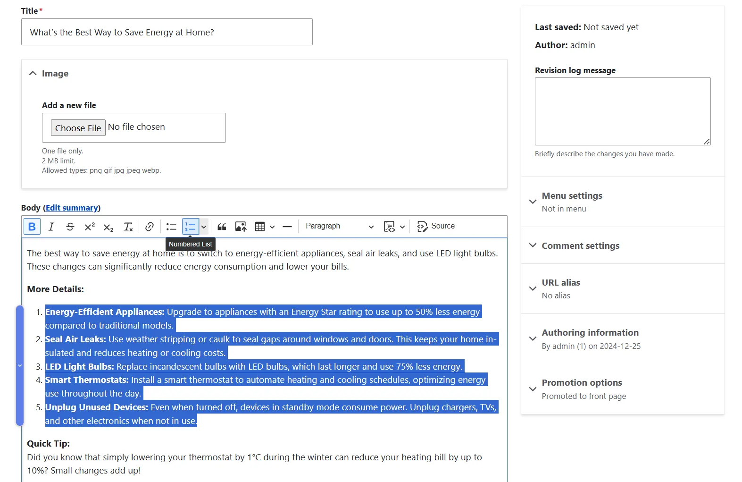Insert a link with link icon

pos(150,227)
